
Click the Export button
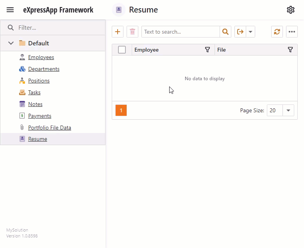tap(240, 32)
